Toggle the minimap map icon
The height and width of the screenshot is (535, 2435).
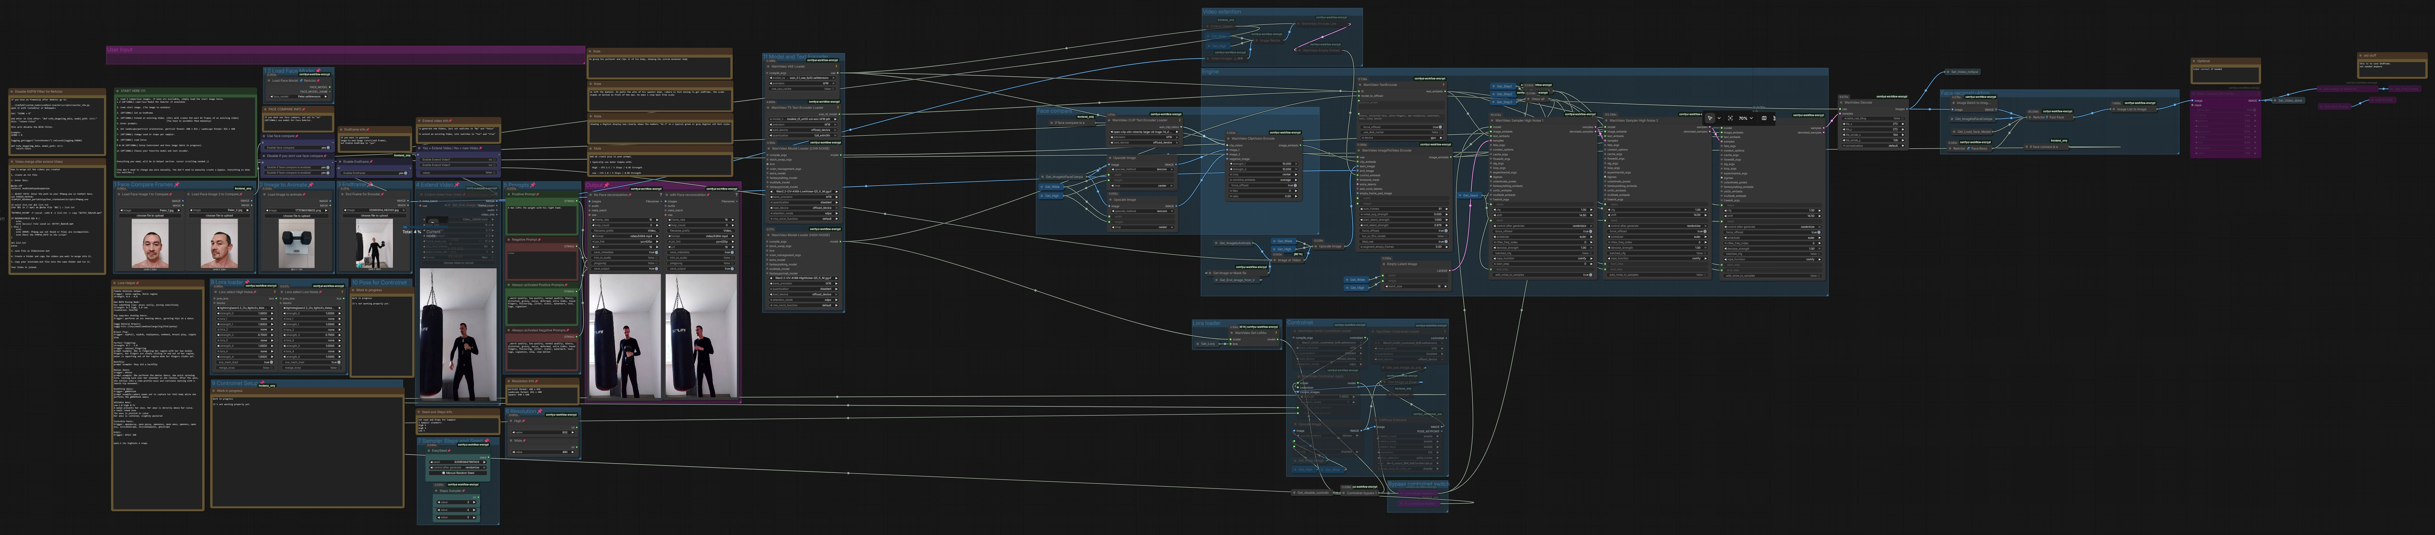pyautogui.click(x=1764, y=118)
